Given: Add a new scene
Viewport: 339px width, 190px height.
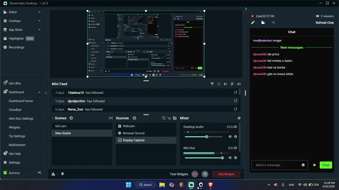Looking at the screenshot, I should (71, 118).
